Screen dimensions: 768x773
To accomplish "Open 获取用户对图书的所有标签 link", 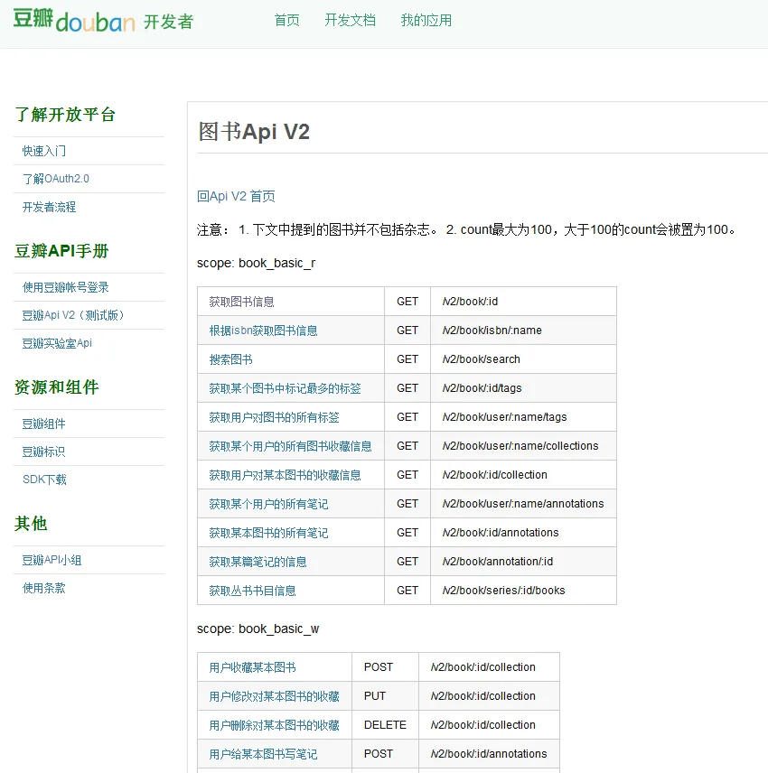I will (275, 417).
